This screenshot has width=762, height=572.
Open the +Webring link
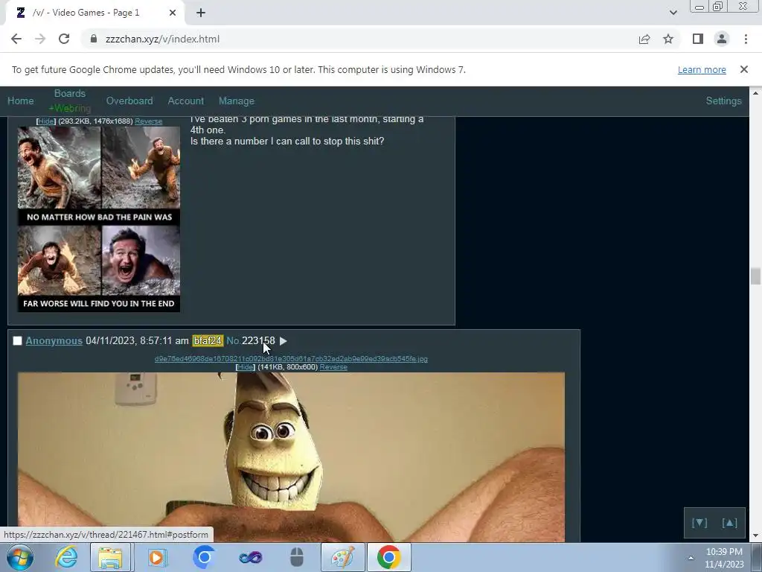click(69, 108)
